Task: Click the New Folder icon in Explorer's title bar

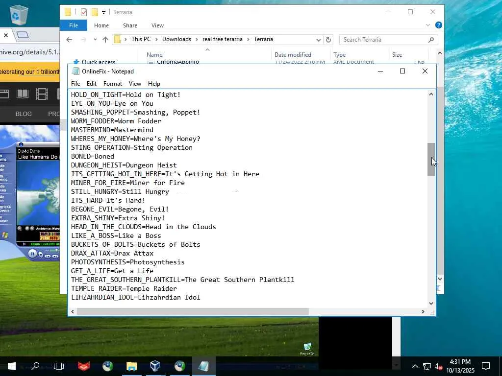Action: (95, 12)
